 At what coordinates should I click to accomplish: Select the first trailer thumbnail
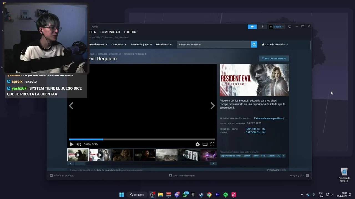[78, 155]
